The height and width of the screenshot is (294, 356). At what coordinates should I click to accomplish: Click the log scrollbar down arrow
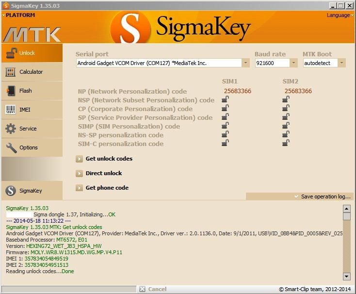point(346,276)
